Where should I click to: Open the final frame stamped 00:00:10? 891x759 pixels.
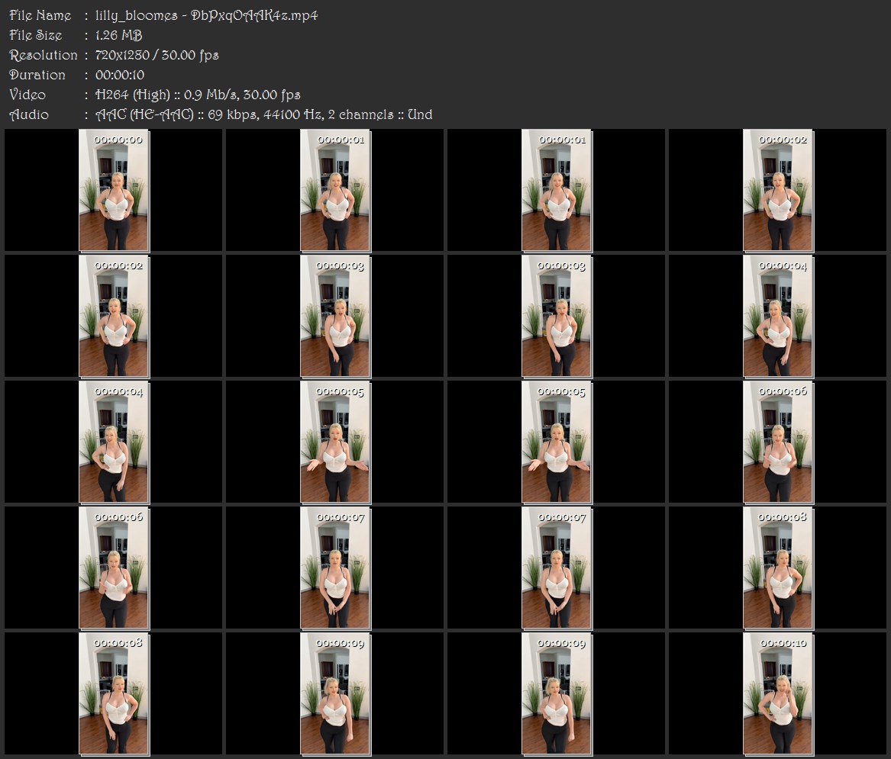(779, 694)
